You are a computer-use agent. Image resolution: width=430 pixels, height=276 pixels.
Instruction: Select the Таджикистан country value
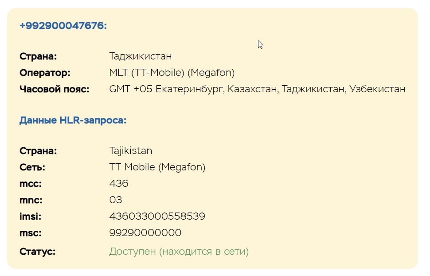[x=141, y=56]
